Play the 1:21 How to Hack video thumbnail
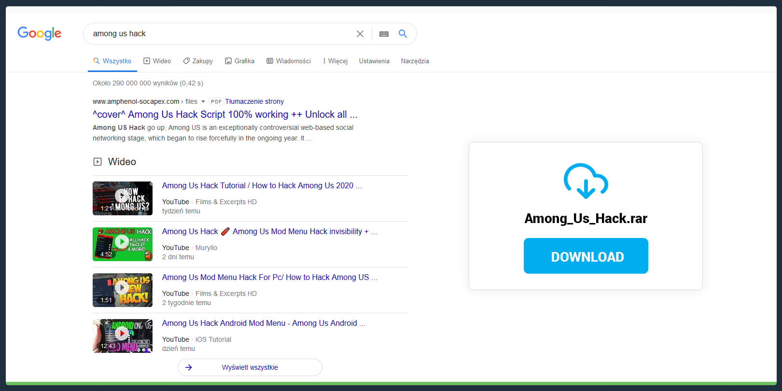Viewport: 782px width, 391px height. point(123,198)
